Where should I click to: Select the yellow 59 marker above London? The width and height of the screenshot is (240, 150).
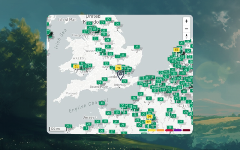point(118,68)
